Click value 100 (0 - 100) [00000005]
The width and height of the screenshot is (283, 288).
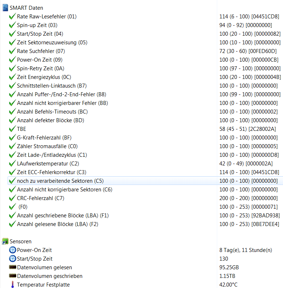[248, 146]
